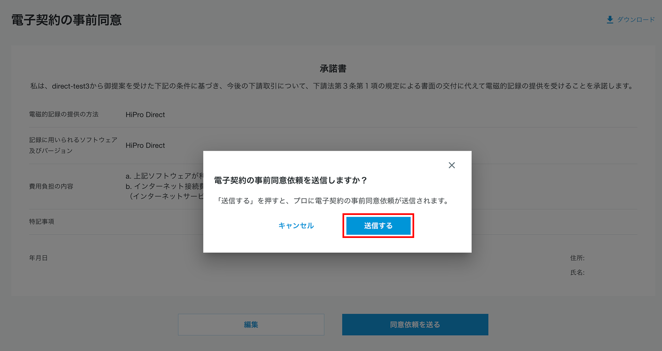Open the ダウンロード link text

636,20
